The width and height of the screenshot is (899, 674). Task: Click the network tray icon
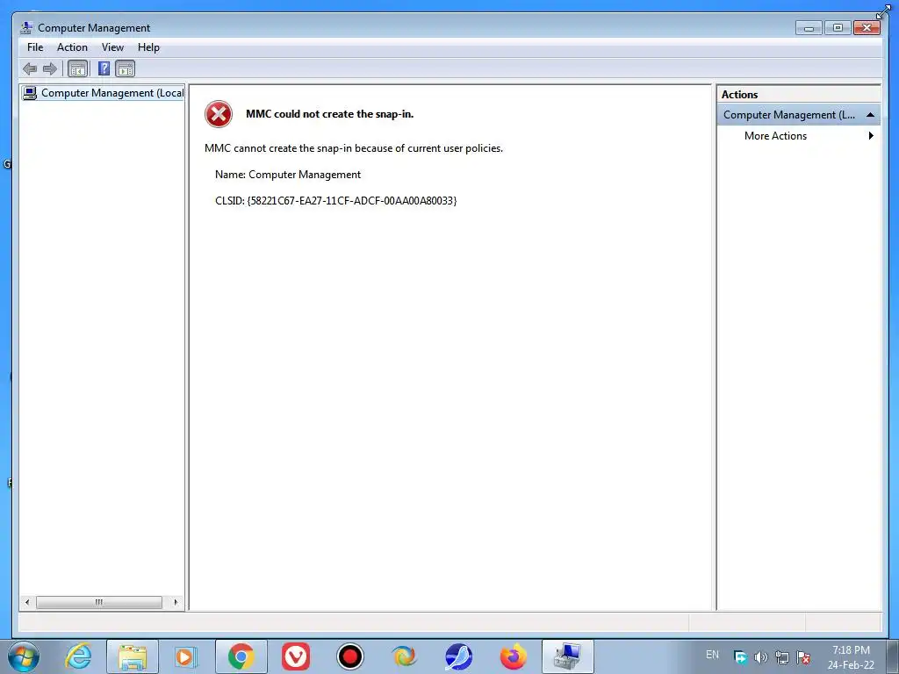point(782,657)
